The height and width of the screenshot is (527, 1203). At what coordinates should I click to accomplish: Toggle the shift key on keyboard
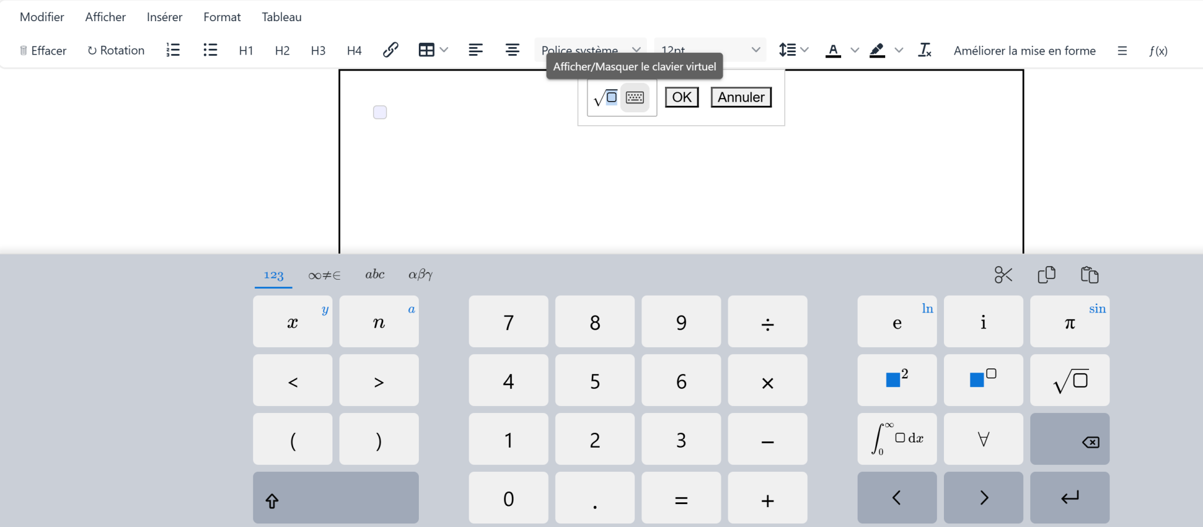(335, 498)
